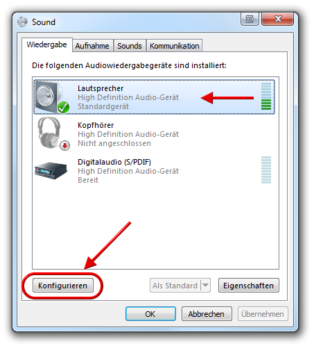Open the Als Standard dropdown arrow
This screenshot has width=314, height=346.
click(206, 286)
